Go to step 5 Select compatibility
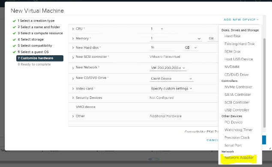Screen dimensions: 272x167 (x=35, y=46)
